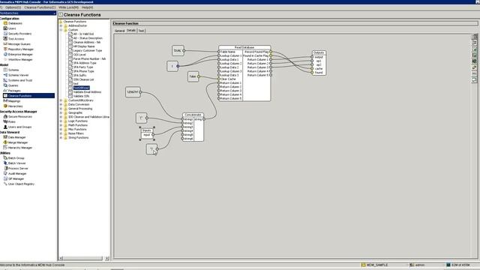The height and width of the screenshot is (270, 480).
Task: Open Message Queues in the sidebar
Action: [19, 44]
